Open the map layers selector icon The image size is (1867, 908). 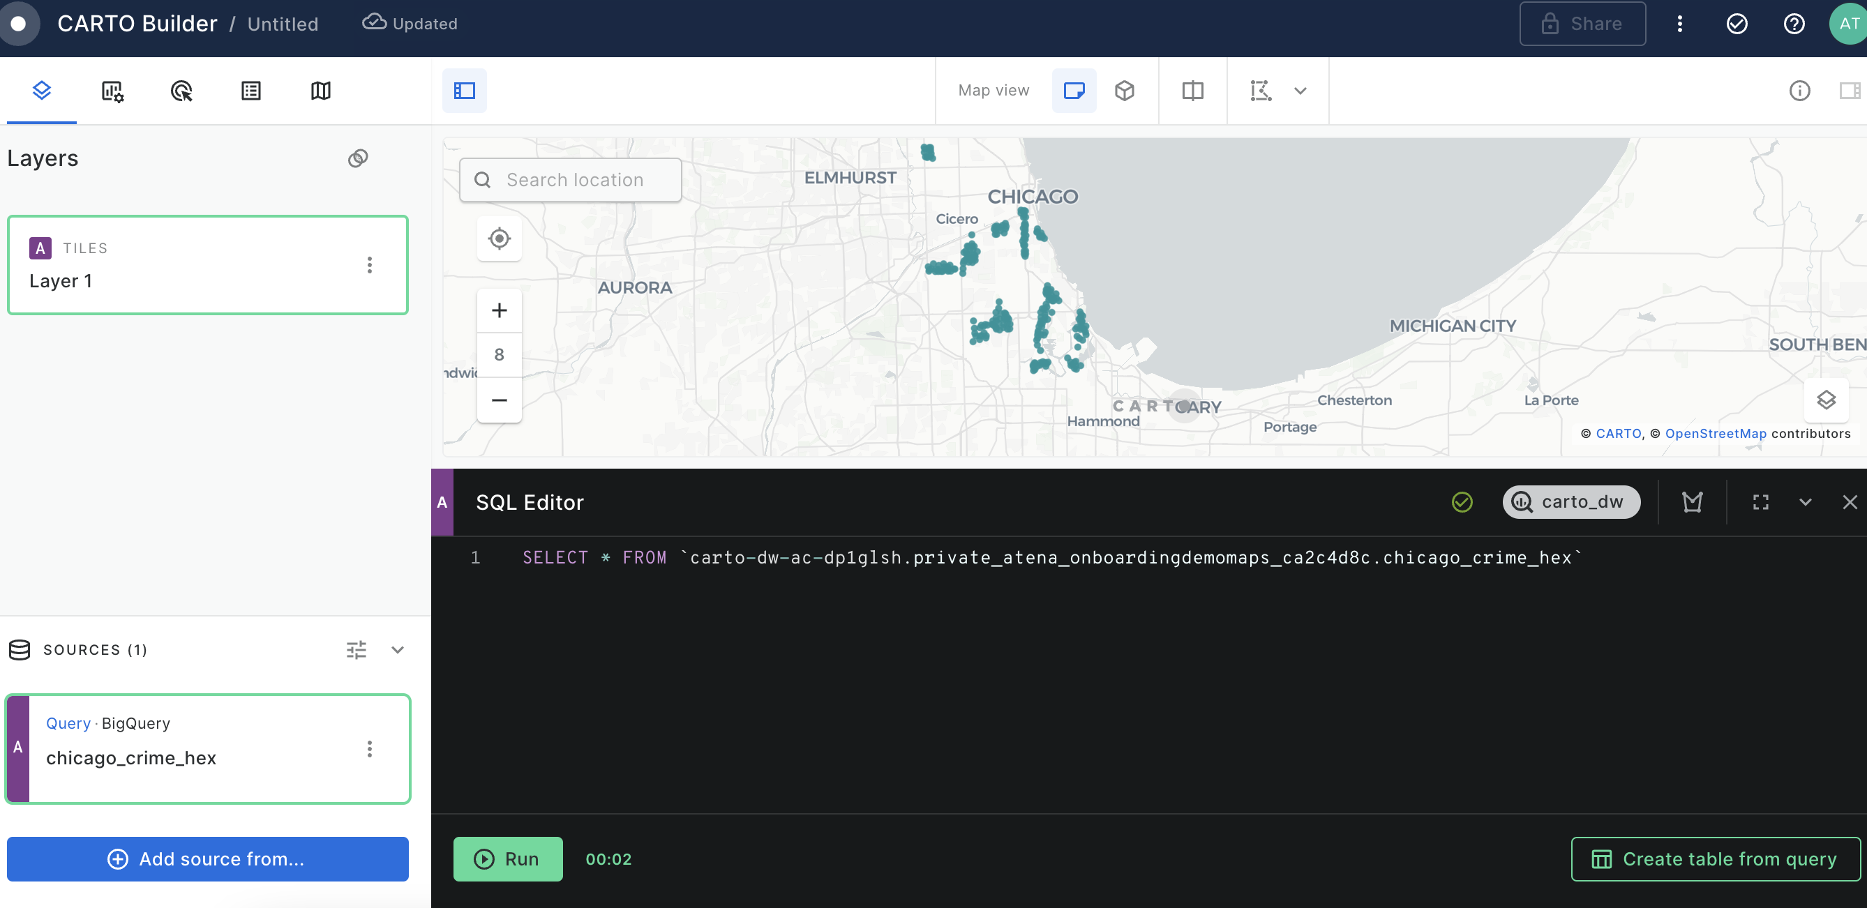[x=1826, y=400]
